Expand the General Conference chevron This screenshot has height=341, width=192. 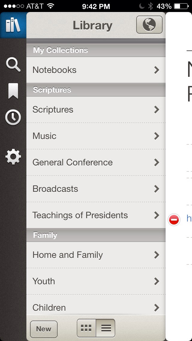point(157,162)
